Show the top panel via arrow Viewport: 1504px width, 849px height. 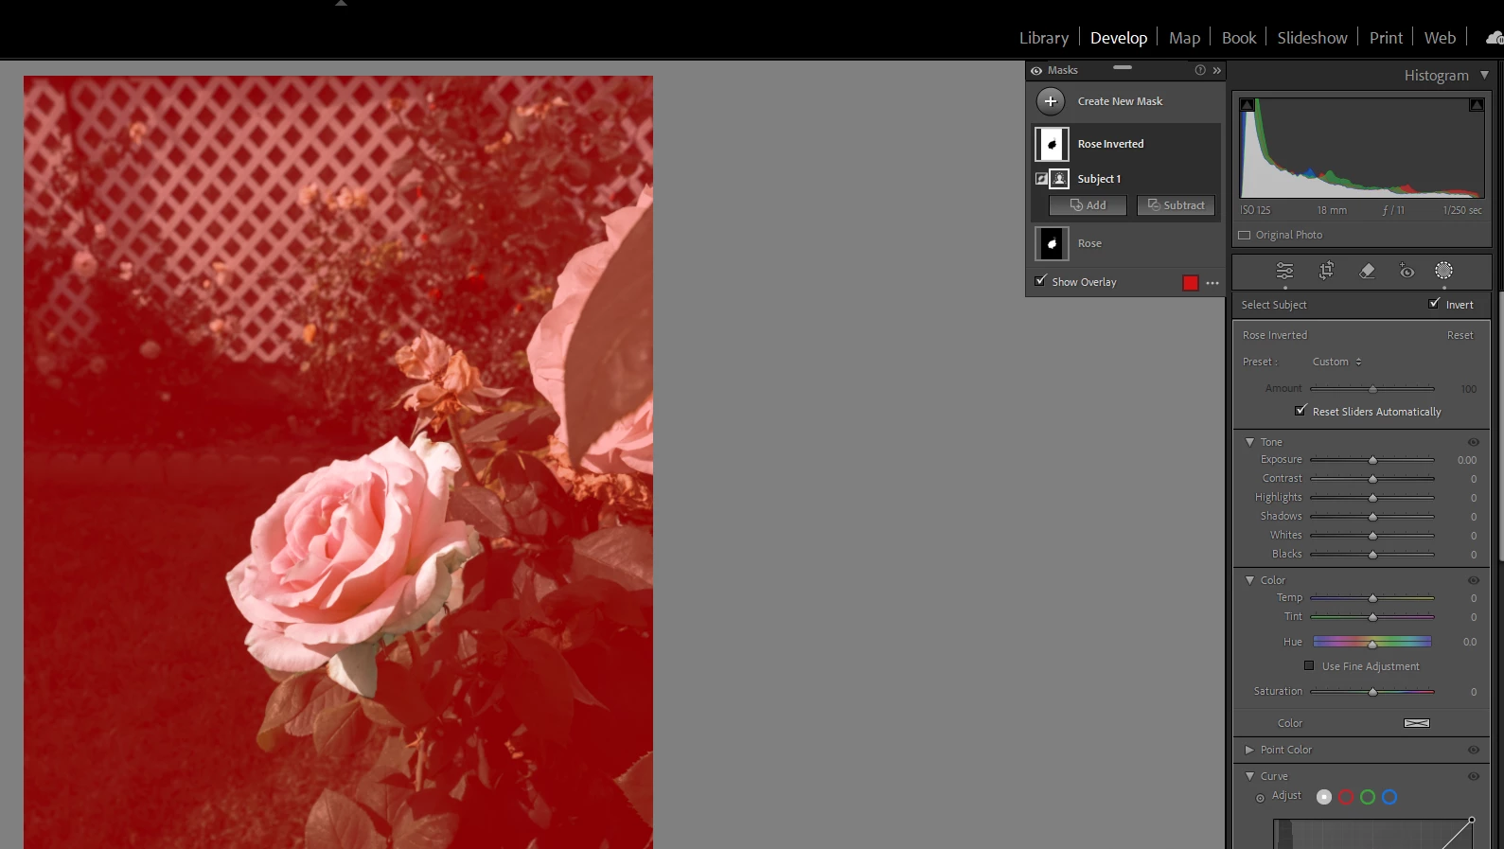tap(342, 3)
